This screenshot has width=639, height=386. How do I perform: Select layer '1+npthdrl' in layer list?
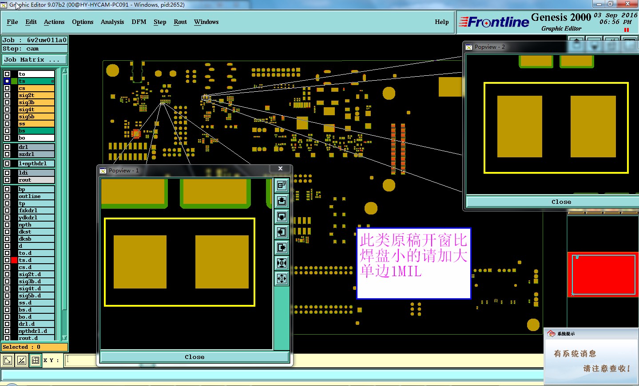click(x=36, y=164)
